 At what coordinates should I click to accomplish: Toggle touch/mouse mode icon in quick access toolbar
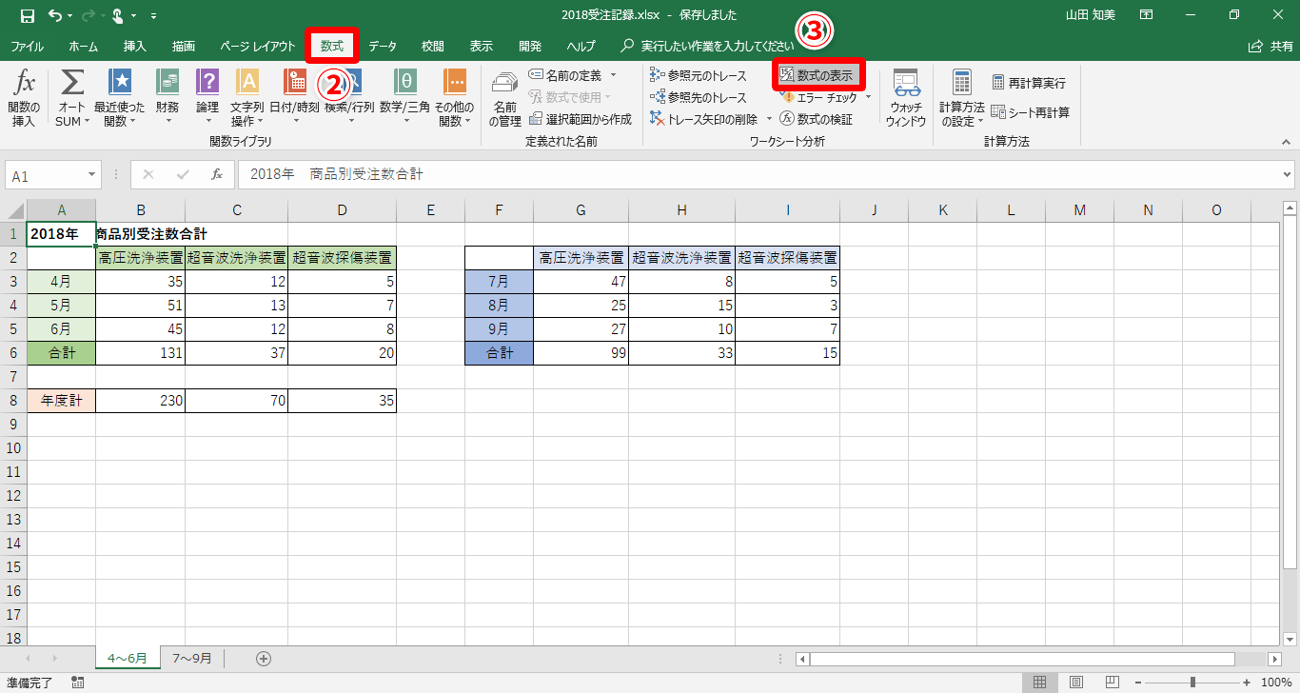(119, 15)
